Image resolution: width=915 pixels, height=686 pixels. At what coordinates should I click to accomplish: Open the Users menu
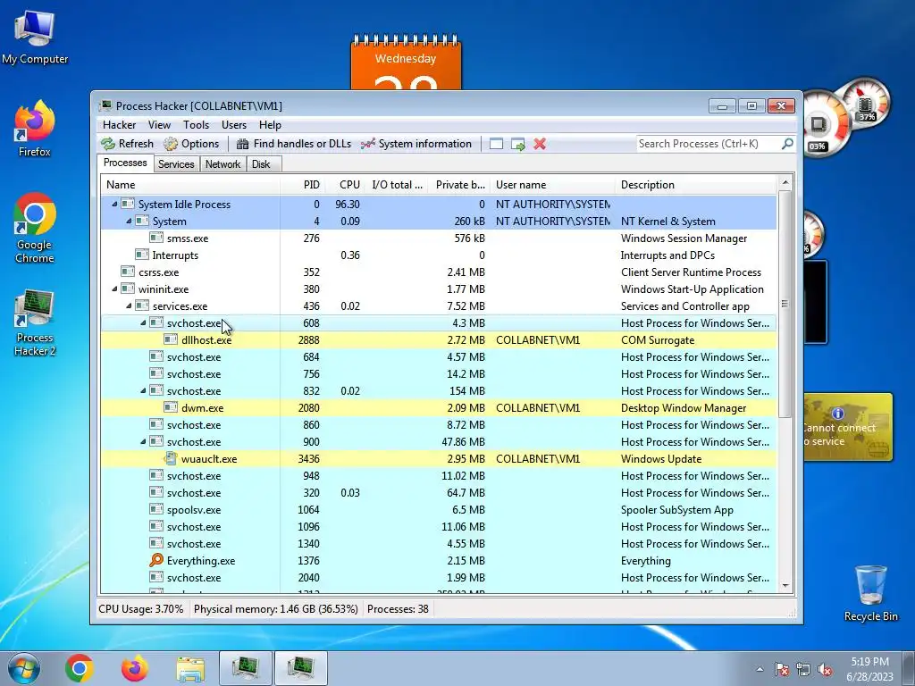click(x=234, y=125)
